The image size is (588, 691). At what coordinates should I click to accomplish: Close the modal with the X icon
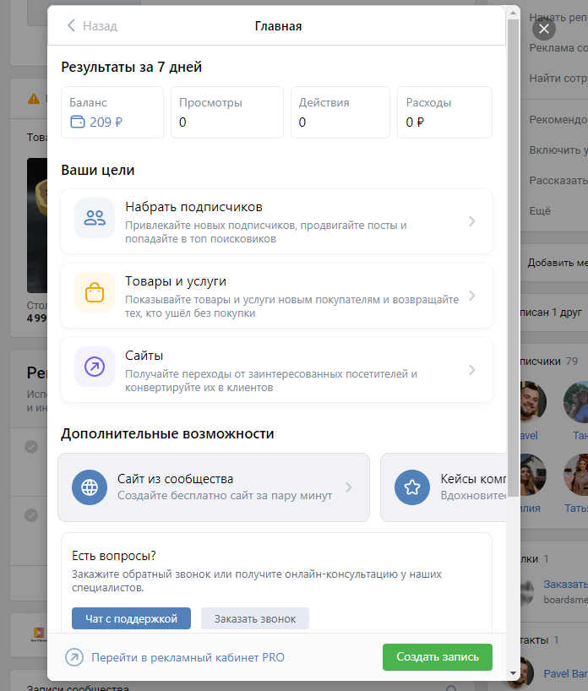coord(544,29)
